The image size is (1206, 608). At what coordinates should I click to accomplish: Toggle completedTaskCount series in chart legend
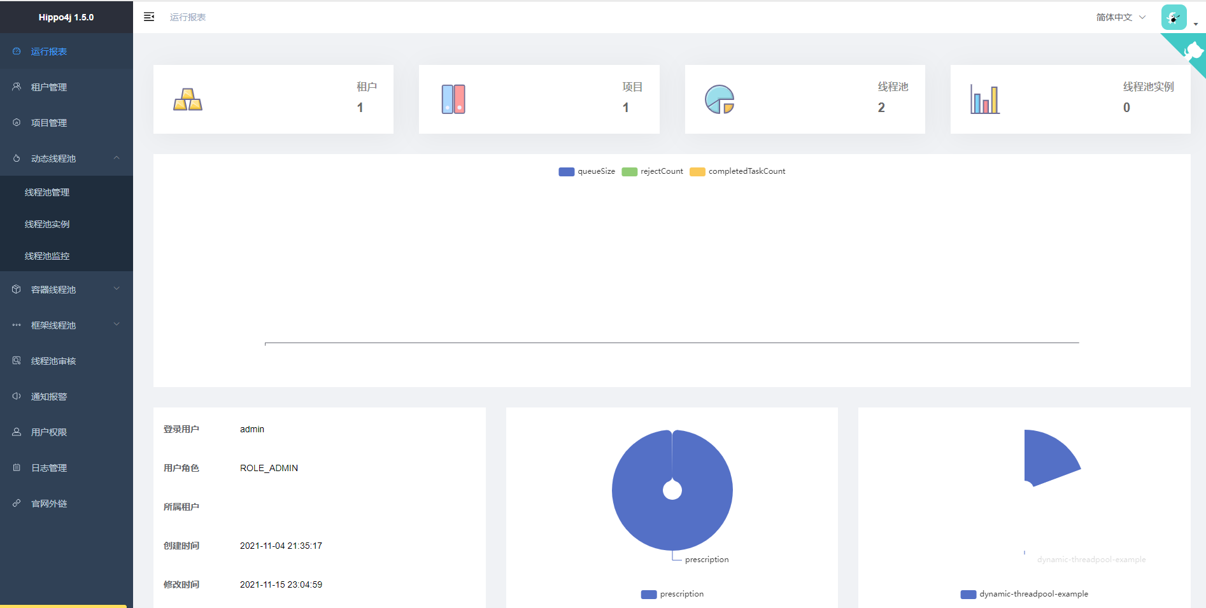(x=737, y=171)
